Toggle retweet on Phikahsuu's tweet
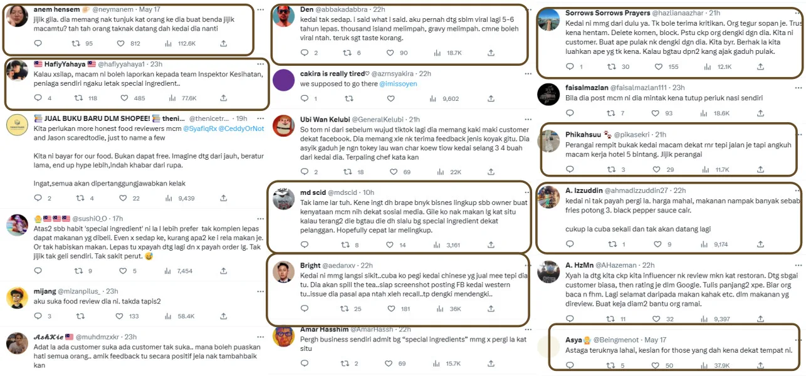 (612, 169)
